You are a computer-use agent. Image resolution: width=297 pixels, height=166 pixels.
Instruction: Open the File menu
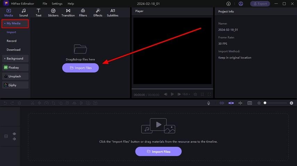click(45, 3)
